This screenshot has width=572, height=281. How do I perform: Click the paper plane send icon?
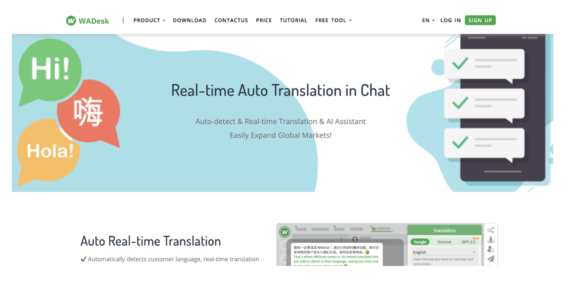[491, 259]
